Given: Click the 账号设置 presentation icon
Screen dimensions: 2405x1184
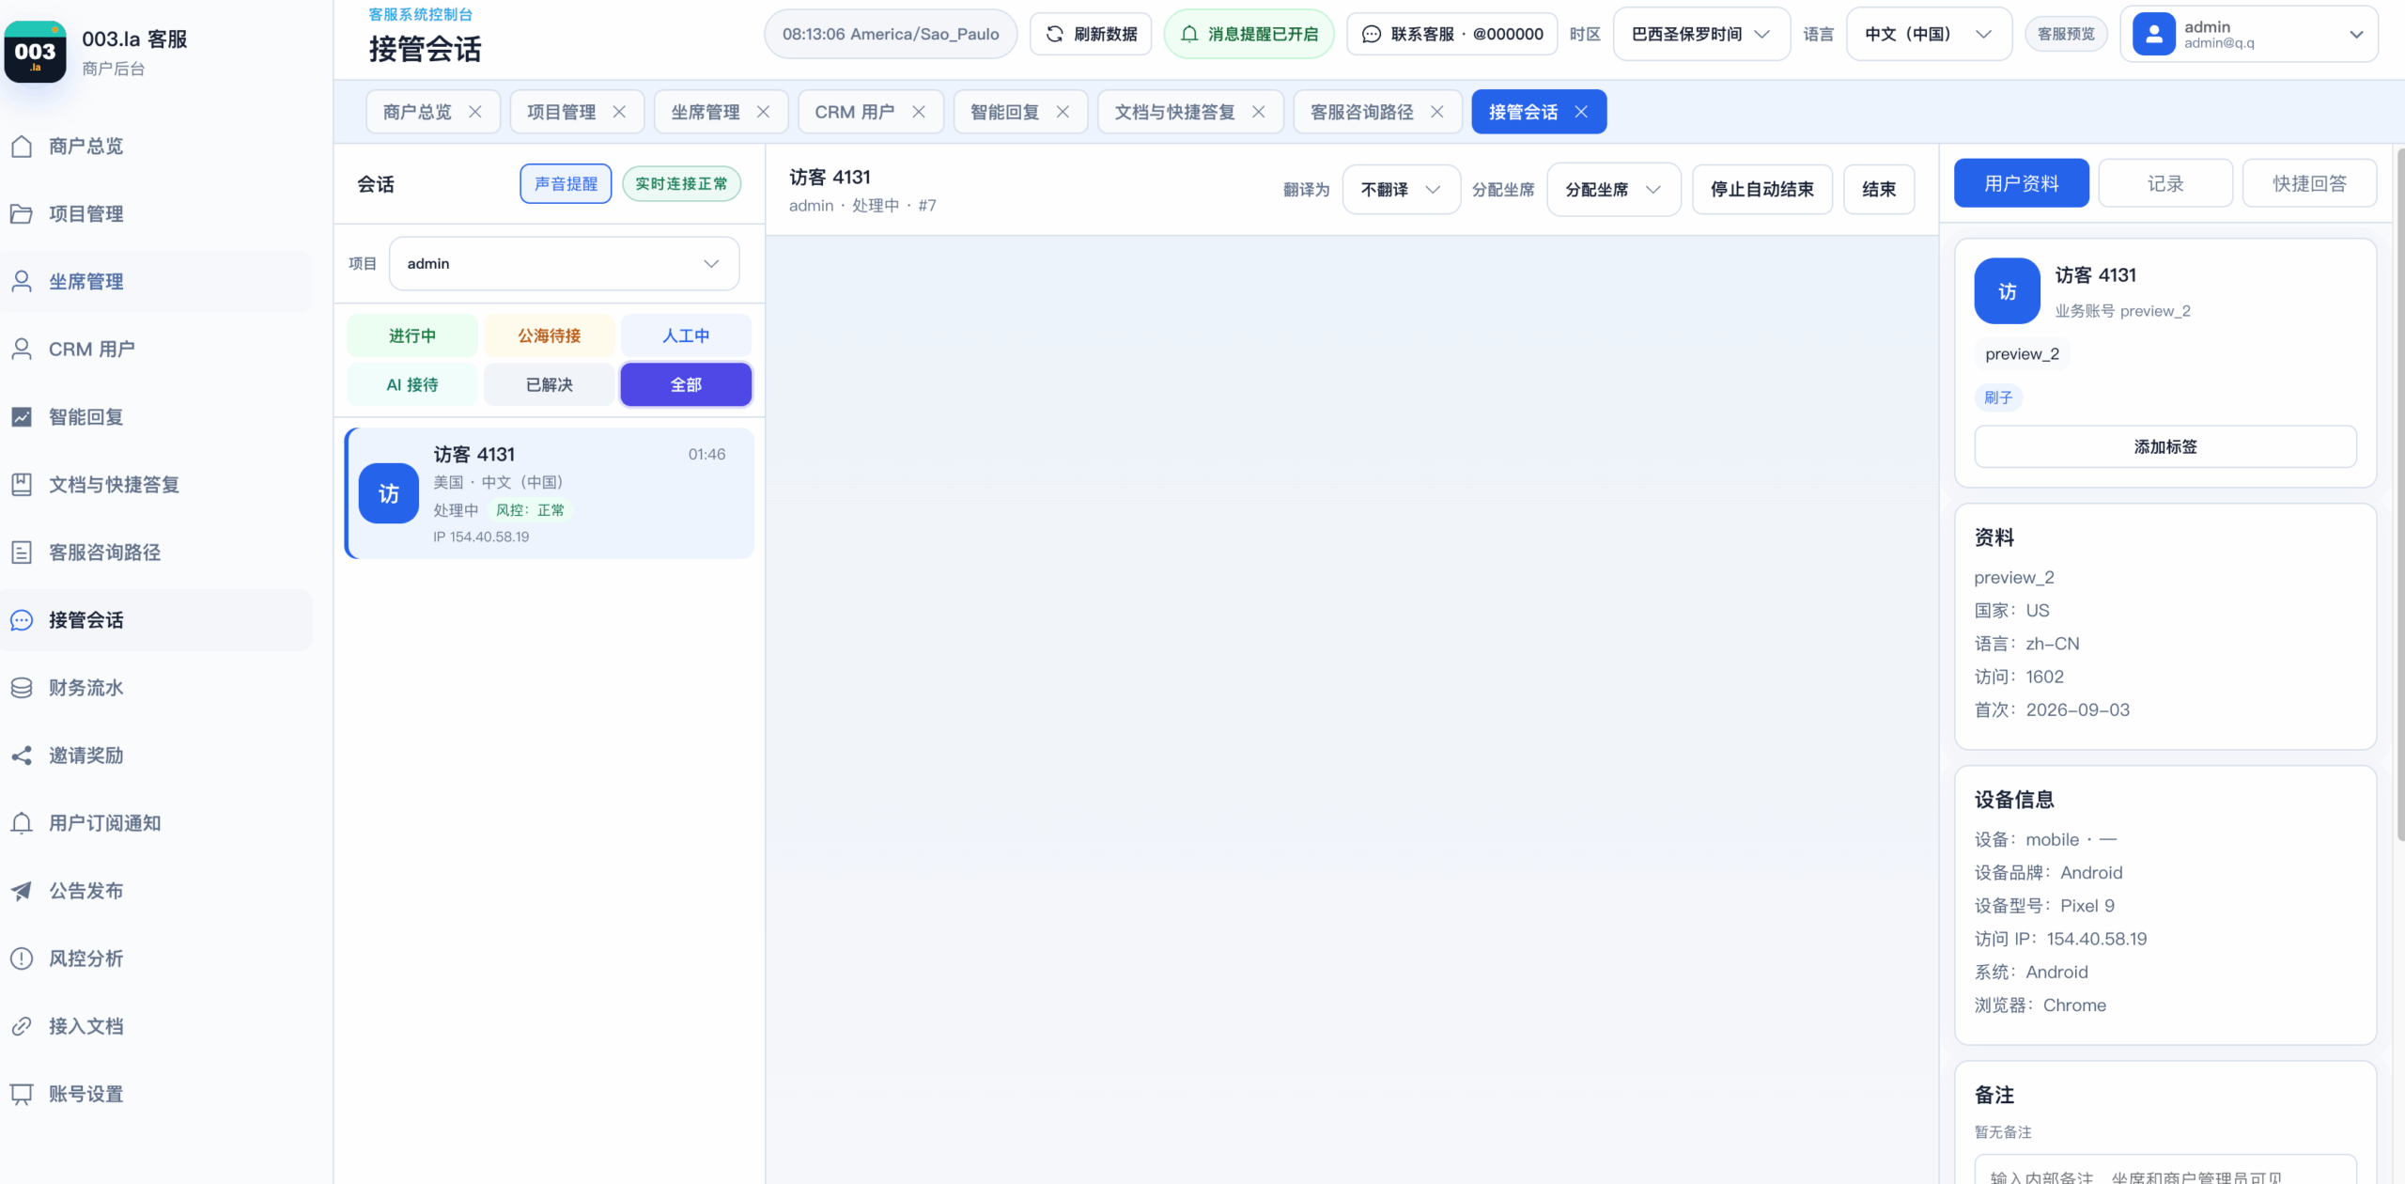Looking at the screenshot, I should coord(22,1094).
